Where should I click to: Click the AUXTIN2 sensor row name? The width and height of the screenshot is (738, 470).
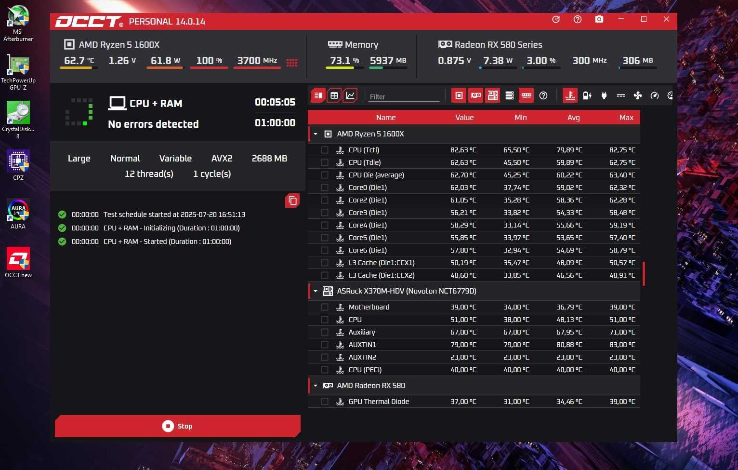click(362, 357)
